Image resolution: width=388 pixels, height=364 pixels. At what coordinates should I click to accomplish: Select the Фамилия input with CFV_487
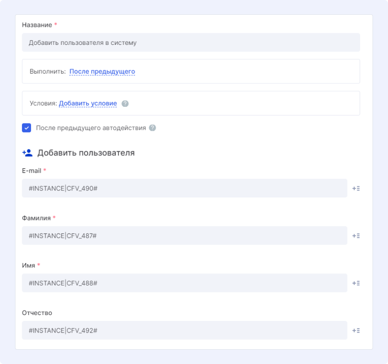pos(184,236)
